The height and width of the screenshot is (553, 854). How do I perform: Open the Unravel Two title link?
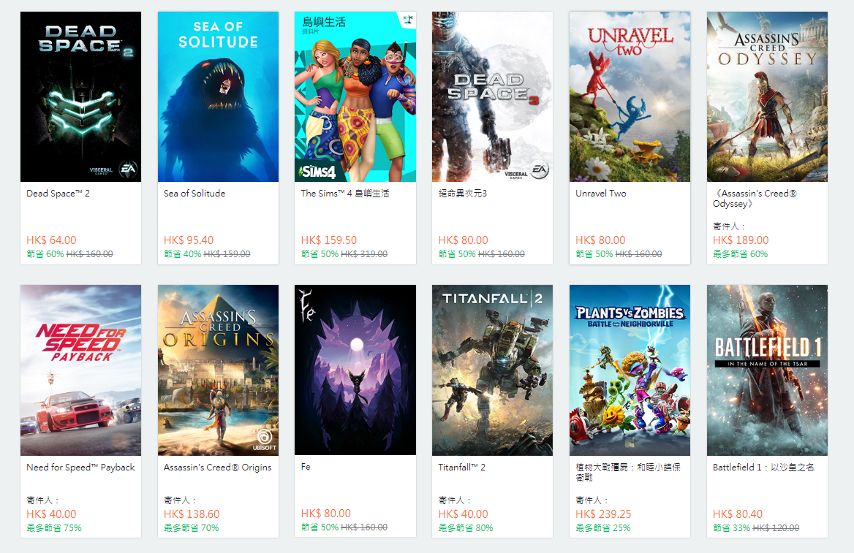[x=601, y=194]
